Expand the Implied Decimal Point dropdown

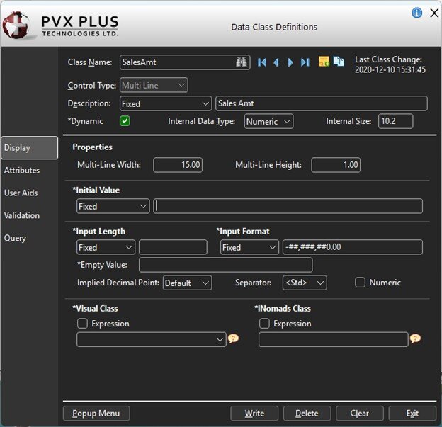click(x=187, y=283)
